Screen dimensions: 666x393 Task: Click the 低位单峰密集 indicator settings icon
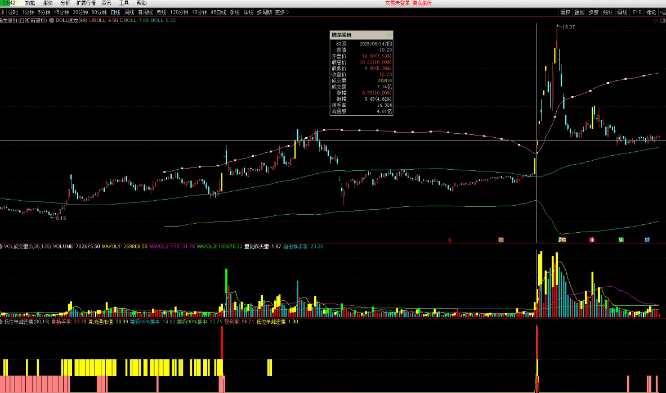pos(2,322)
